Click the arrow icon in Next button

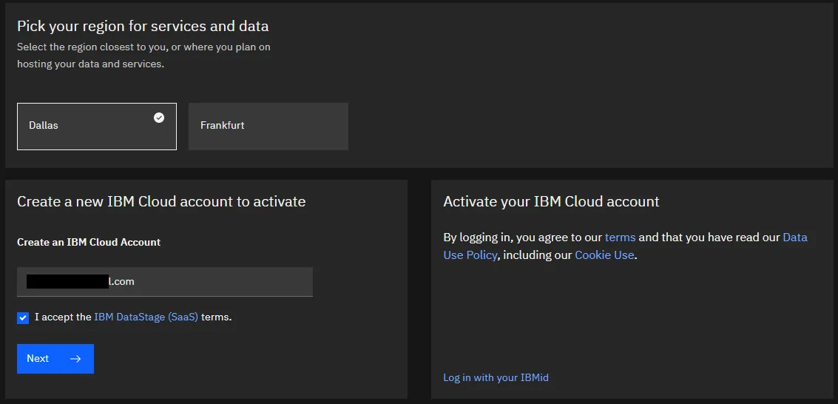click(x=75, y=359)
